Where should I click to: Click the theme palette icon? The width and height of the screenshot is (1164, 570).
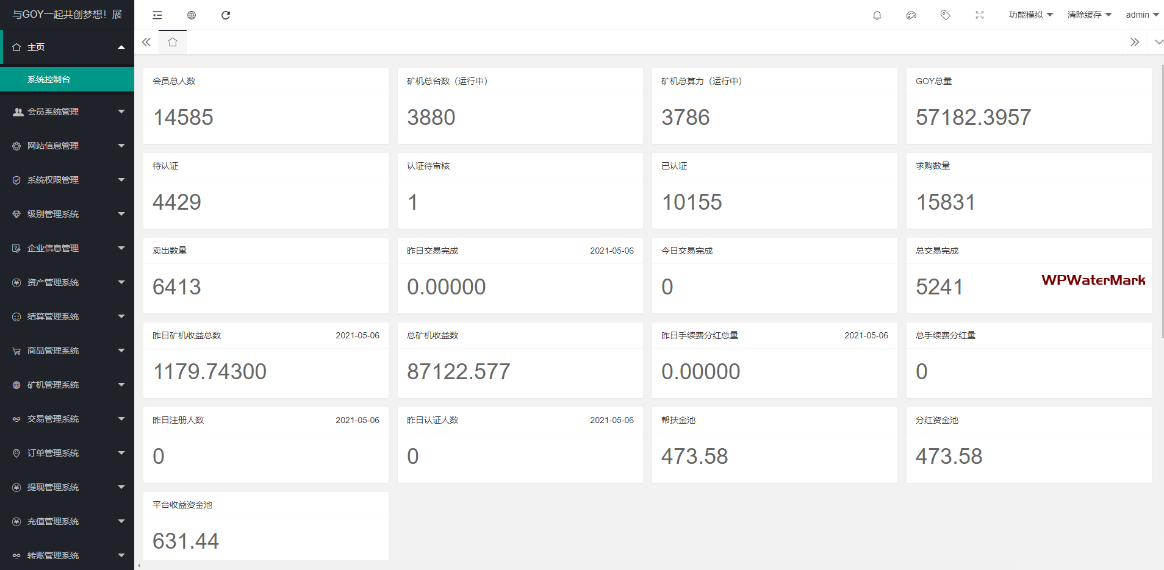911,15
